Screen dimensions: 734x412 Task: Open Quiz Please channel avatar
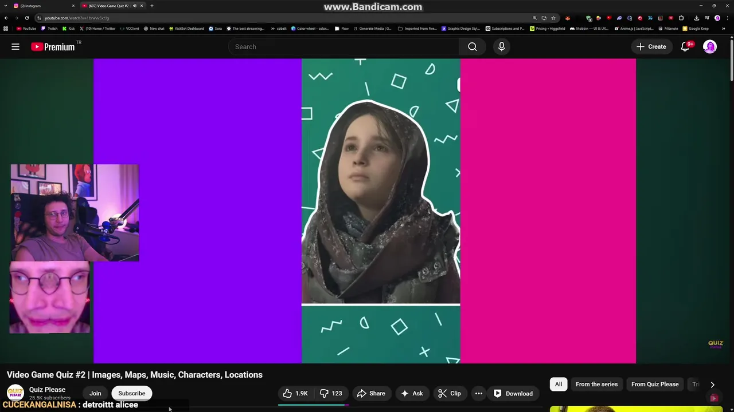tap(15, 394)
